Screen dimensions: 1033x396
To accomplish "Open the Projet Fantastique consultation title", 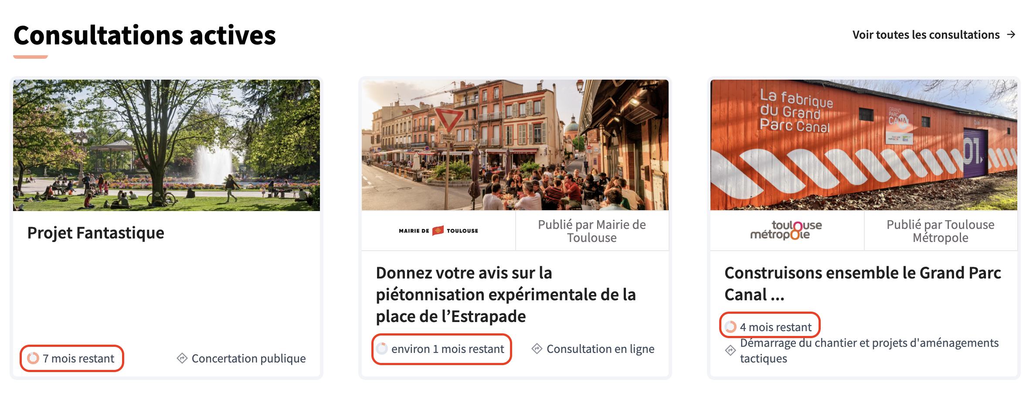I will pos(96,233).
